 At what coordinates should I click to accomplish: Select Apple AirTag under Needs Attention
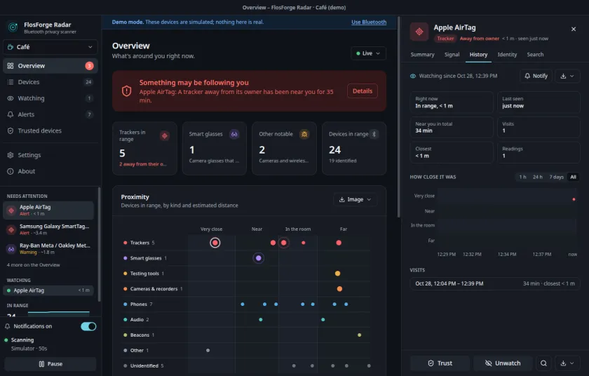click(x=48, y=210)
